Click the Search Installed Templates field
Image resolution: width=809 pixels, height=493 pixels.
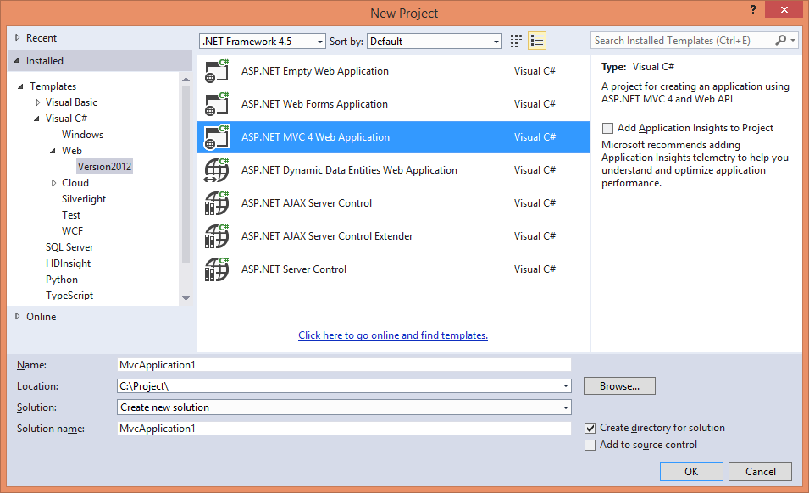tap(683, 40)
